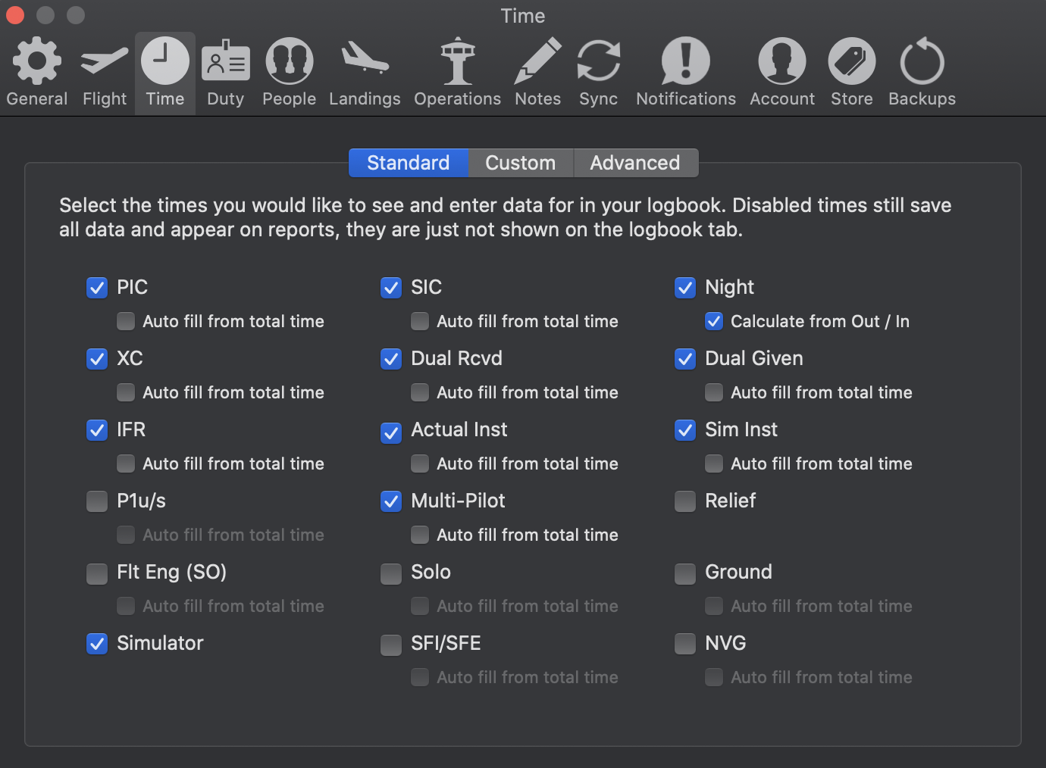The height and width of the screenshot is (768, 1046).
Task: Uncheck the Dual Given checkbox
Action: [685, 359]
